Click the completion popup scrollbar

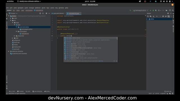[117, 38]
